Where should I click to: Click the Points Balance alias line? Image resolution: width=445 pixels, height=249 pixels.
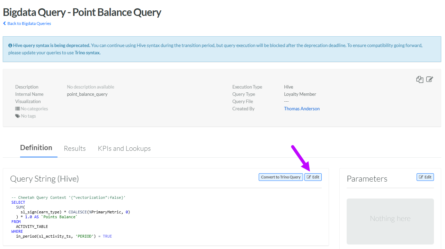coord(47,217)
